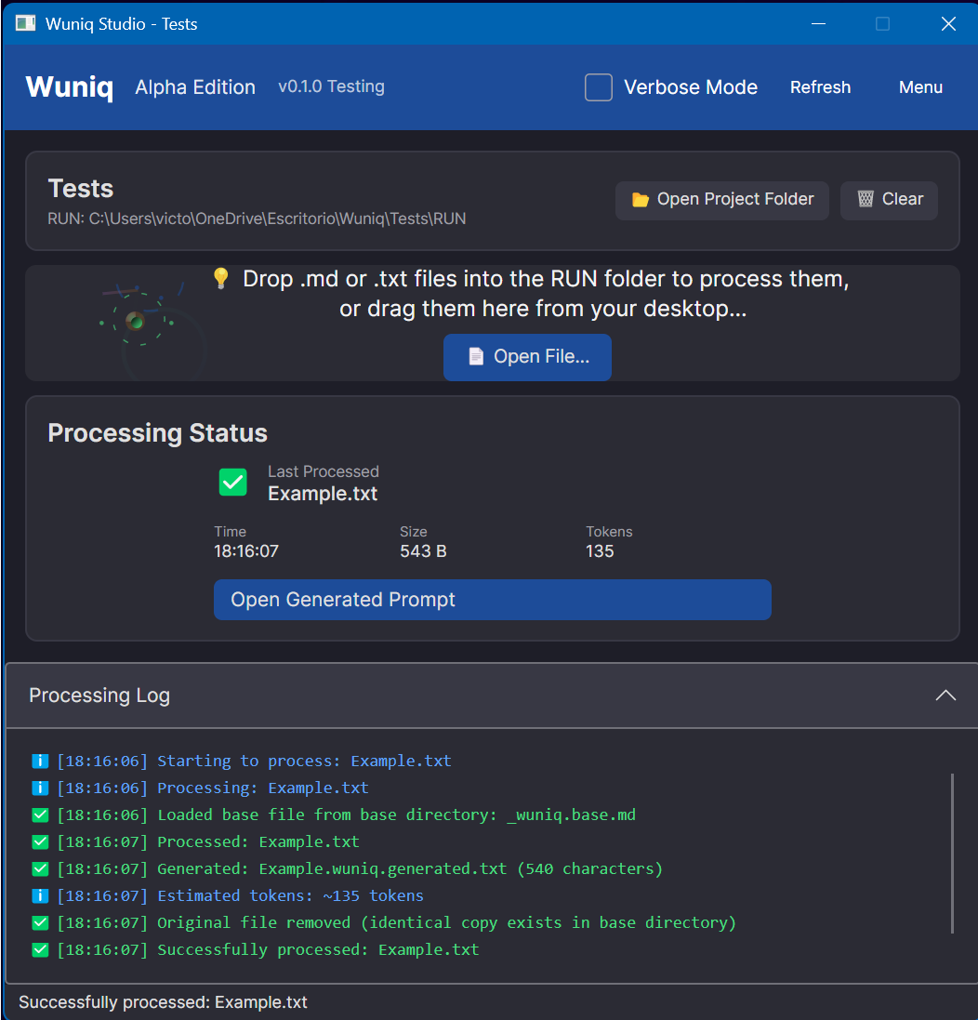Click the check icon on 'Loaded base file' line
Screen dimensions: 978x1020
[40, 815]
